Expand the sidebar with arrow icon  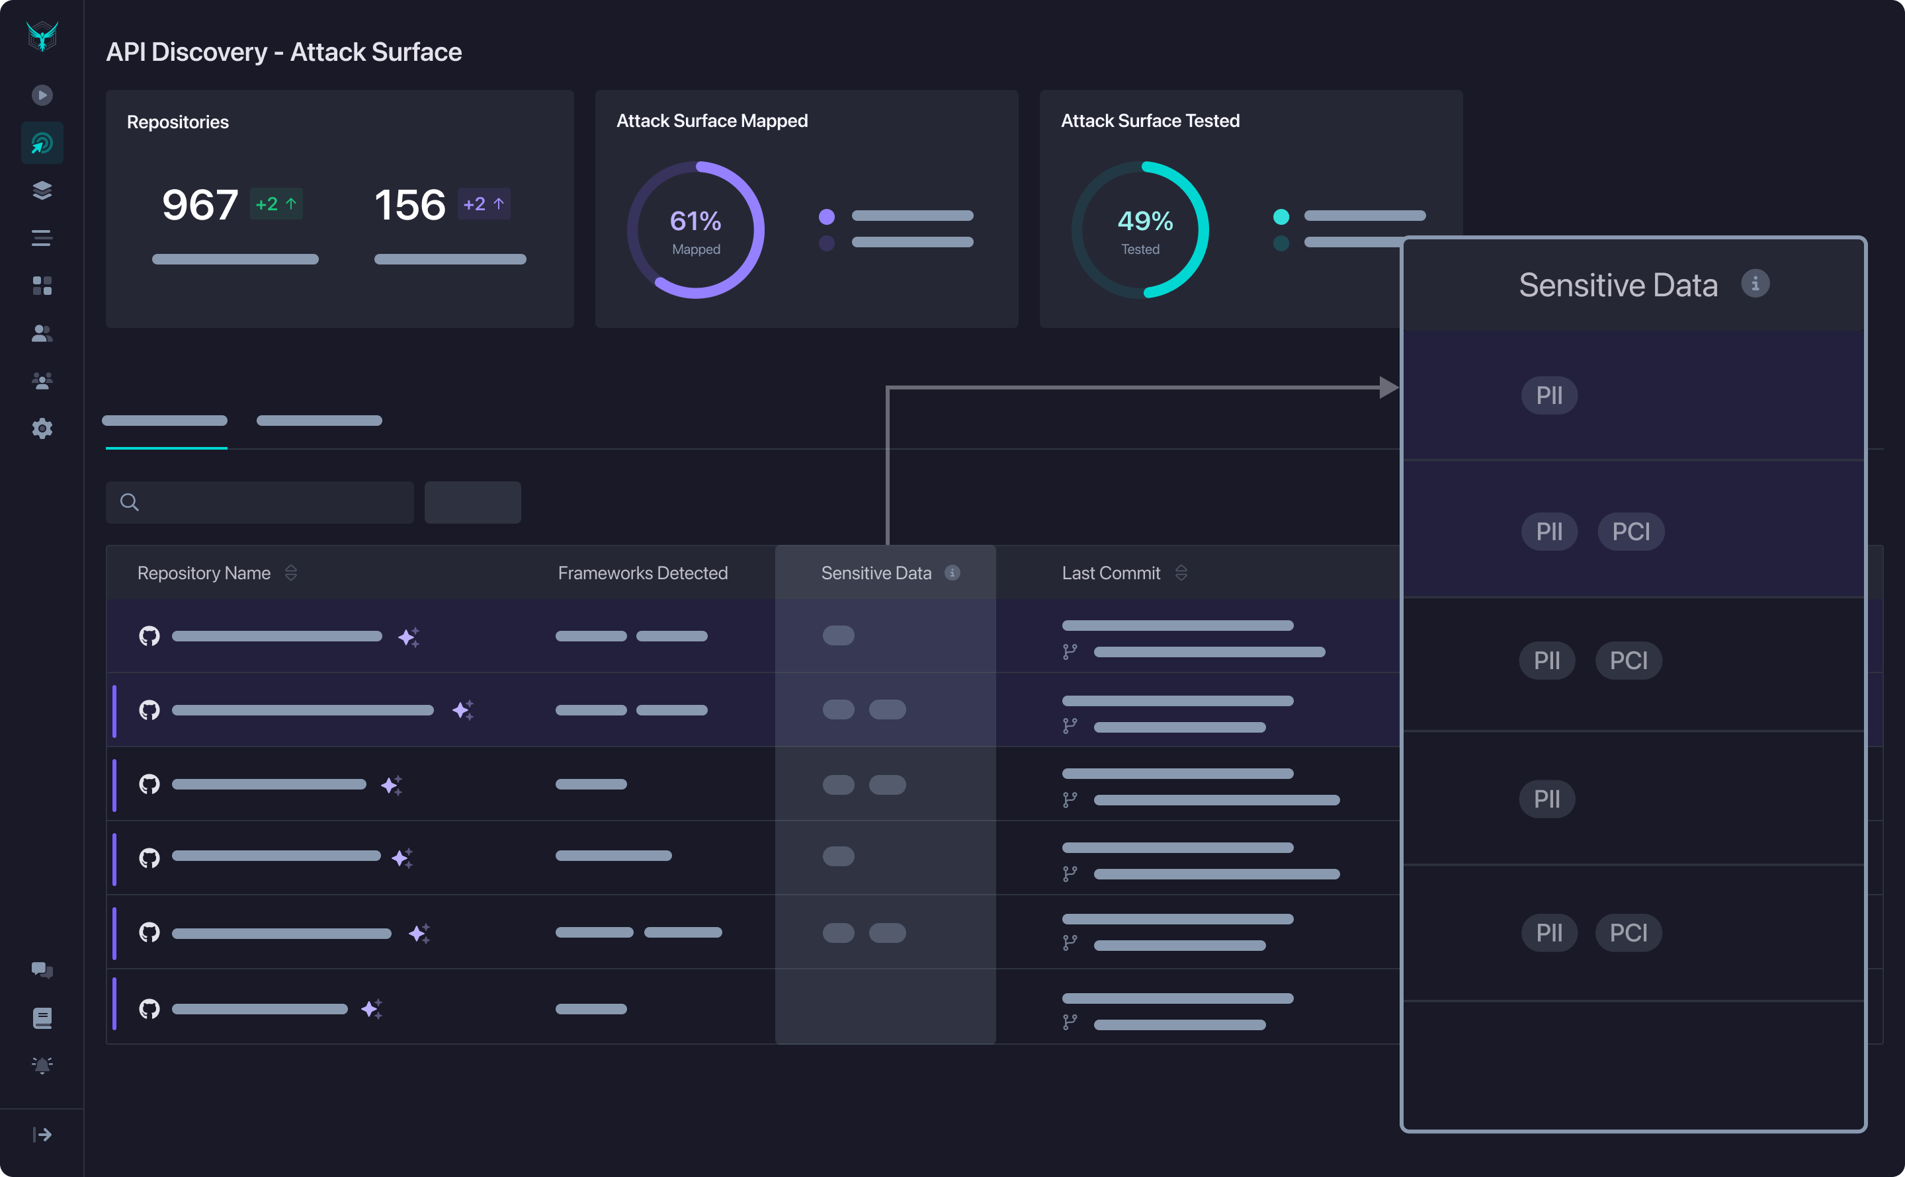pos(42,1134)
